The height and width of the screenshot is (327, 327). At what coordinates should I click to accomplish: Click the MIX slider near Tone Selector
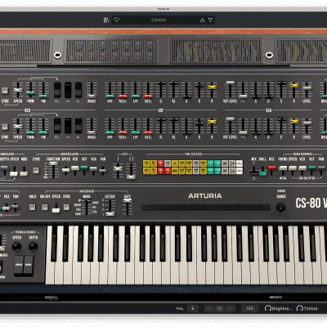254,172
